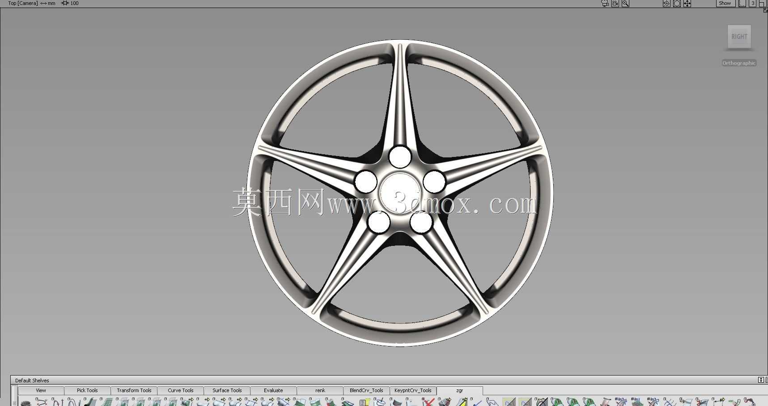This screenshot has width=768, height=406.
Task: Open the Show menu in the view header
Action: (x=725, y=3)
